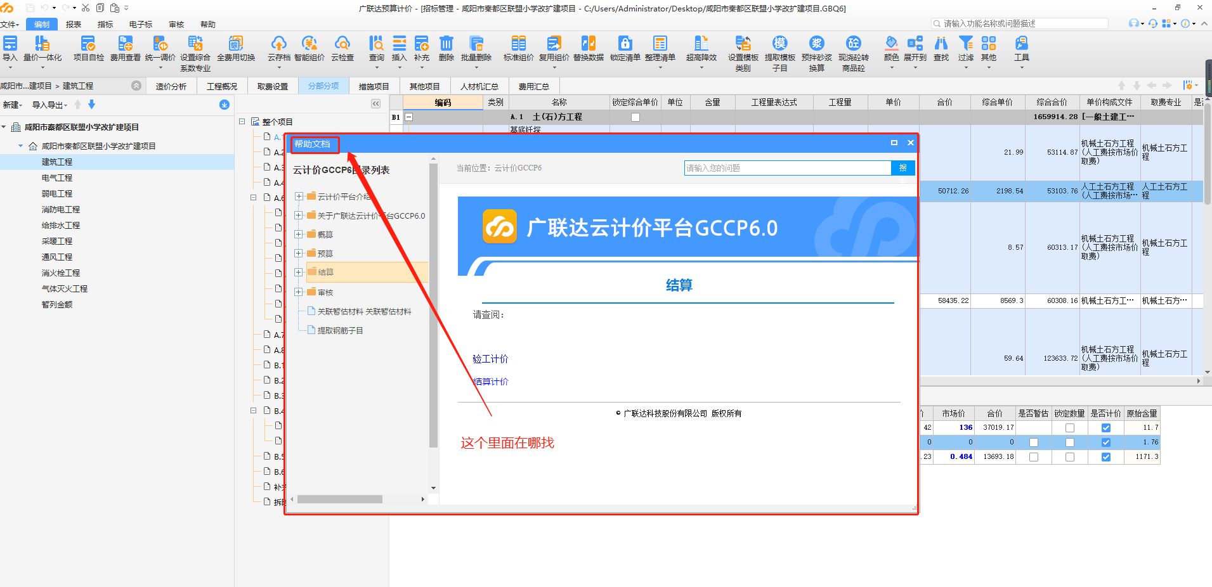Click the 导入 import icon

(x=10, y=43)
